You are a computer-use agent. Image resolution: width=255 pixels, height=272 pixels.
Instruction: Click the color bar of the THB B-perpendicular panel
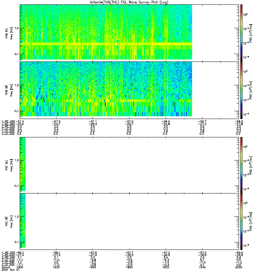click(241, 33)
